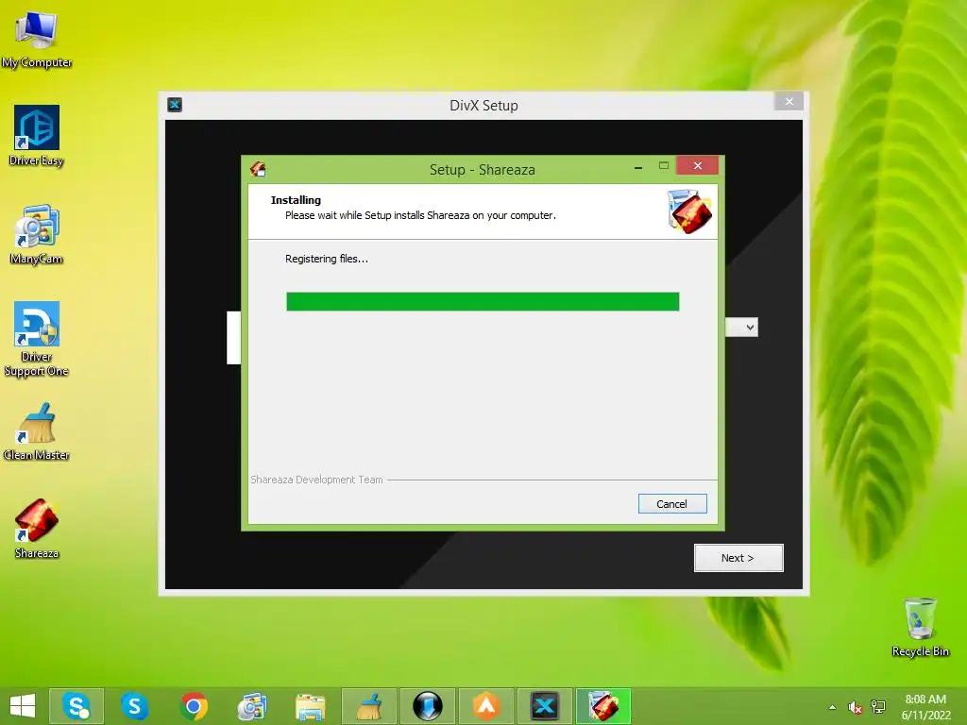Image resolution: width=967 pixels, height=725 pixels.
Task: Cancel the Shareaza installation
Action: pyautogui.click(x=672, y=504)
